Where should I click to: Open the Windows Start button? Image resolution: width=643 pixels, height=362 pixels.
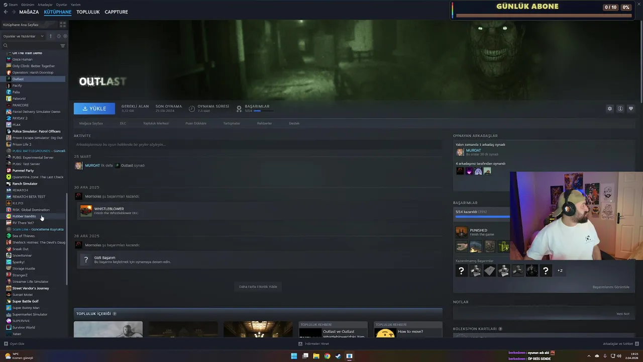[x=294, y=356]
